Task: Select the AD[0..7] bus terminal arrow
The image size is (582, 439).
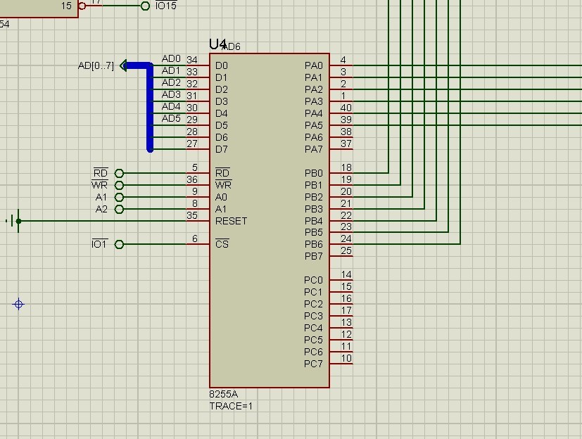Action: (x=124, y=65)
